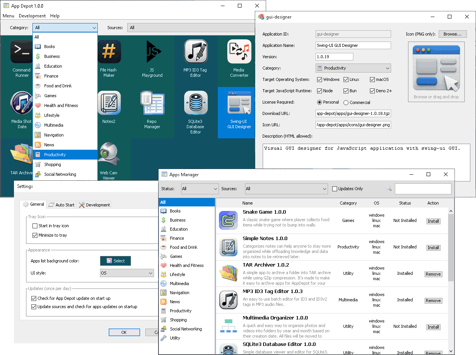476x355 pixels.
Task: Click the JS Playground app icon
Action: point(152,52)
